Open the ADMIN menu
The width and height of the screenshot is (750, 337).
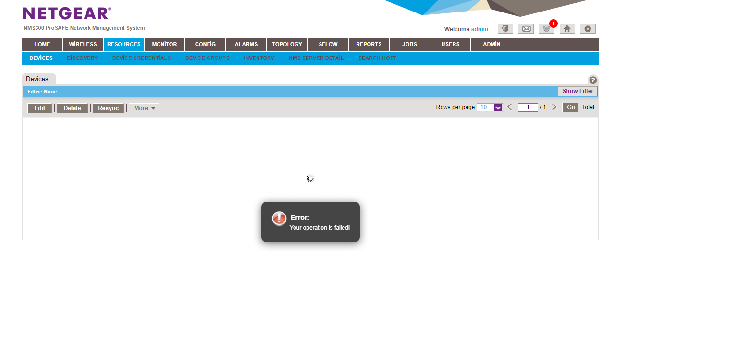(x=492, y=44)
